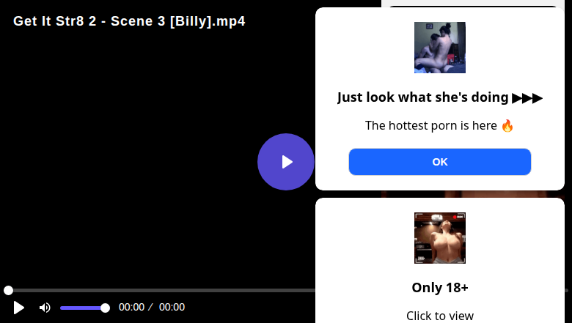Click the seek bar handle at the start

point(8,290)
